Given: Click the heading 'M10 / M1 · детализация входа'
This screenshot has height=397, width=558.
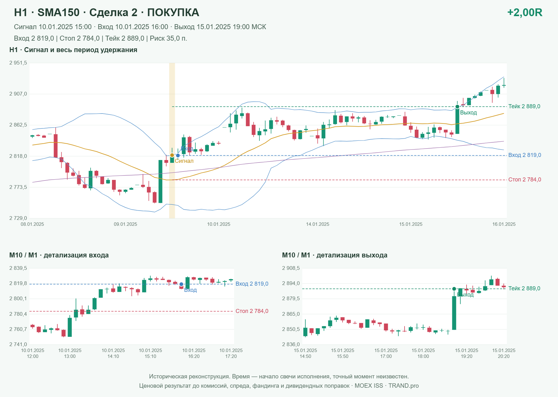Looking at the screenshot, I should coord(59,255).
